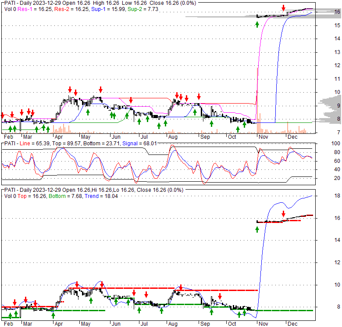Click the 11 price label on the top chart
This screenshot has width=342, height=327.
click(x=337, y=79)
